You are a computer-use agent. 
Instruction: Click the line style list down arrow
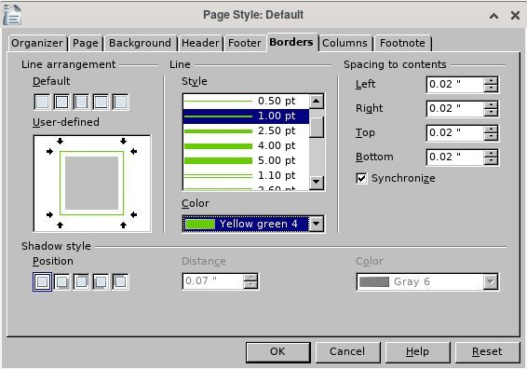317,182
